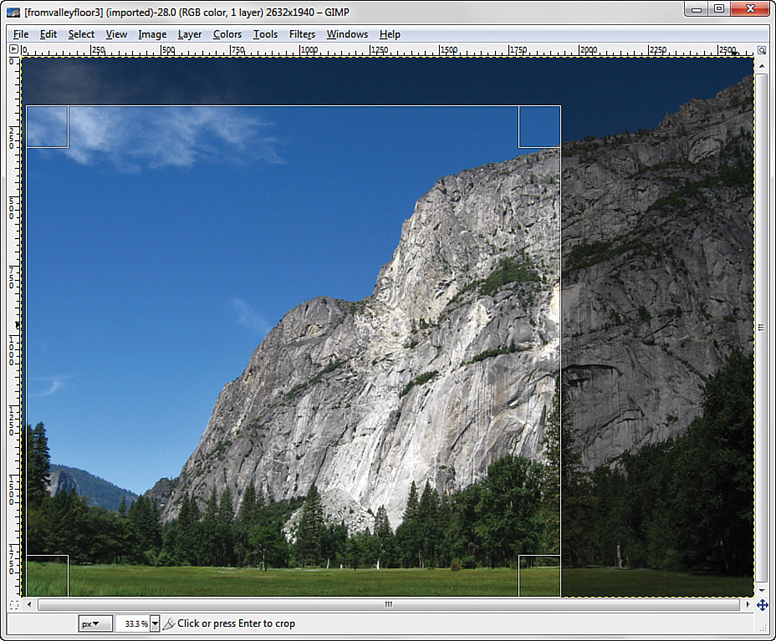
Task: Open the Tools menu
Action: tap(265, 34)
